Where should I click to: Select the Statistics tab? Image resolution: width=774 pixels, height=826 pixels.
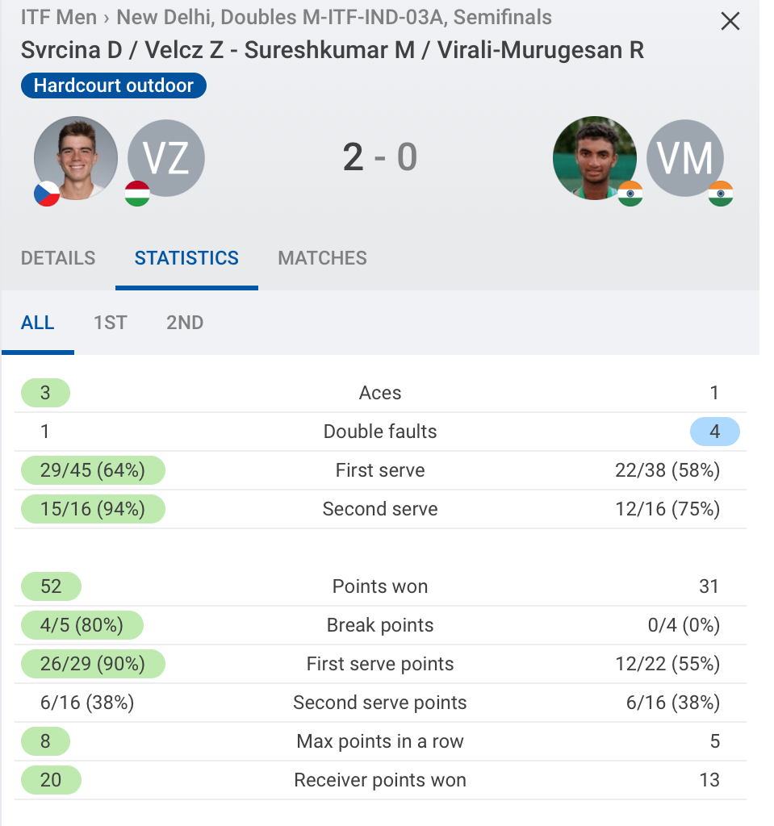coord(186,258)
